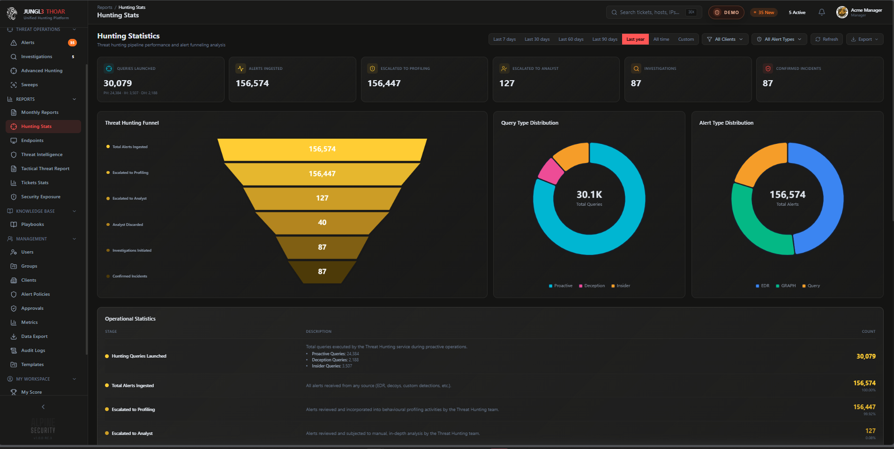Click the Tactical Threat Report file icon
Screen dimensions: 894x449
tap(14, 169)
